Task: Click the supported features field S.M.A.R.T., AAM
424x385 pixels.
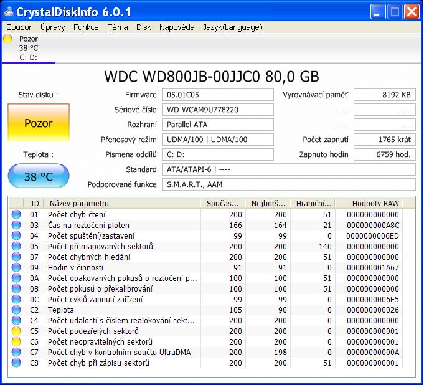Action: (289, 184)
